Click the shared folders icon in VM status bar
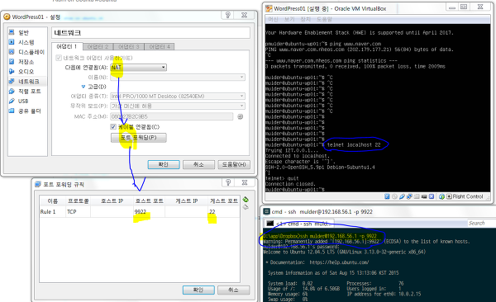496x302 pixels. pyautogui.click(x=417, y=196)
